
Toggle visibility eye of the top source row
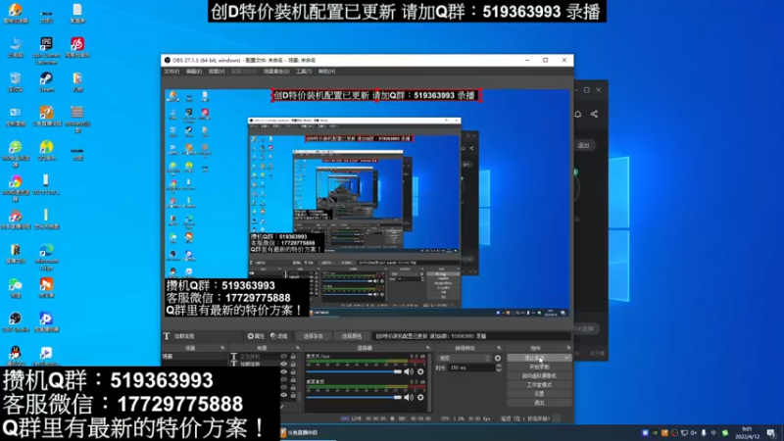283,357
